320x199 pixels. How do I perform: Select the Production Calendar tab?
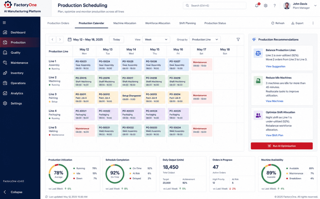91,23
